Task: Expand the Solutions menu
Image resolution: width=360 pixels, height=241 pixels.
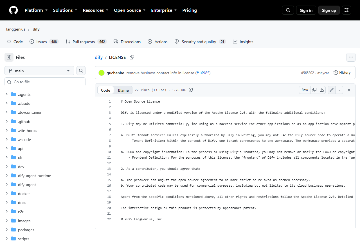Action: click(65, 10)
